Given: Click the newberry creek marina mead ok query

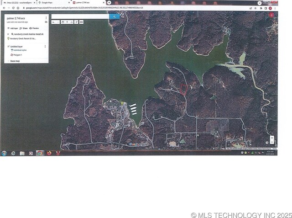Looking at the screenshot, I should pos(29,34).
